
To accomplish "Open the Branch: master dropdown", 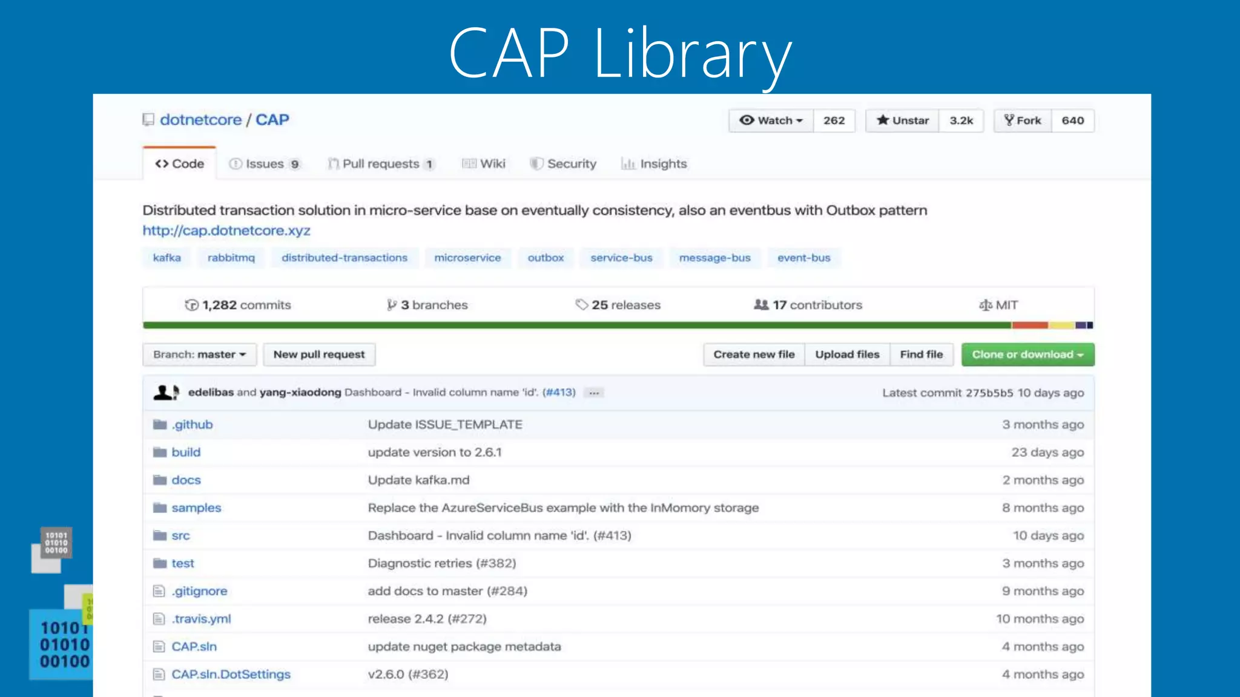I will (x=199, y=355).
